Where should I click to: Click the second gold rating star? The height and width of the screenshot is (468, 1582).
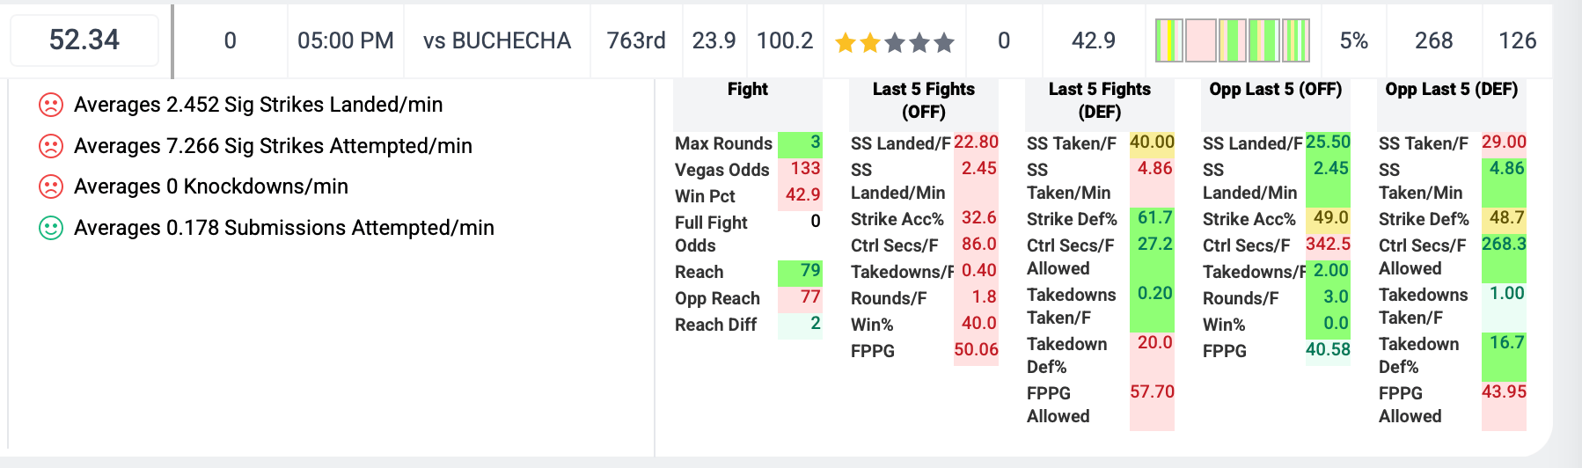pyautogui.click(x=870, y=42)
